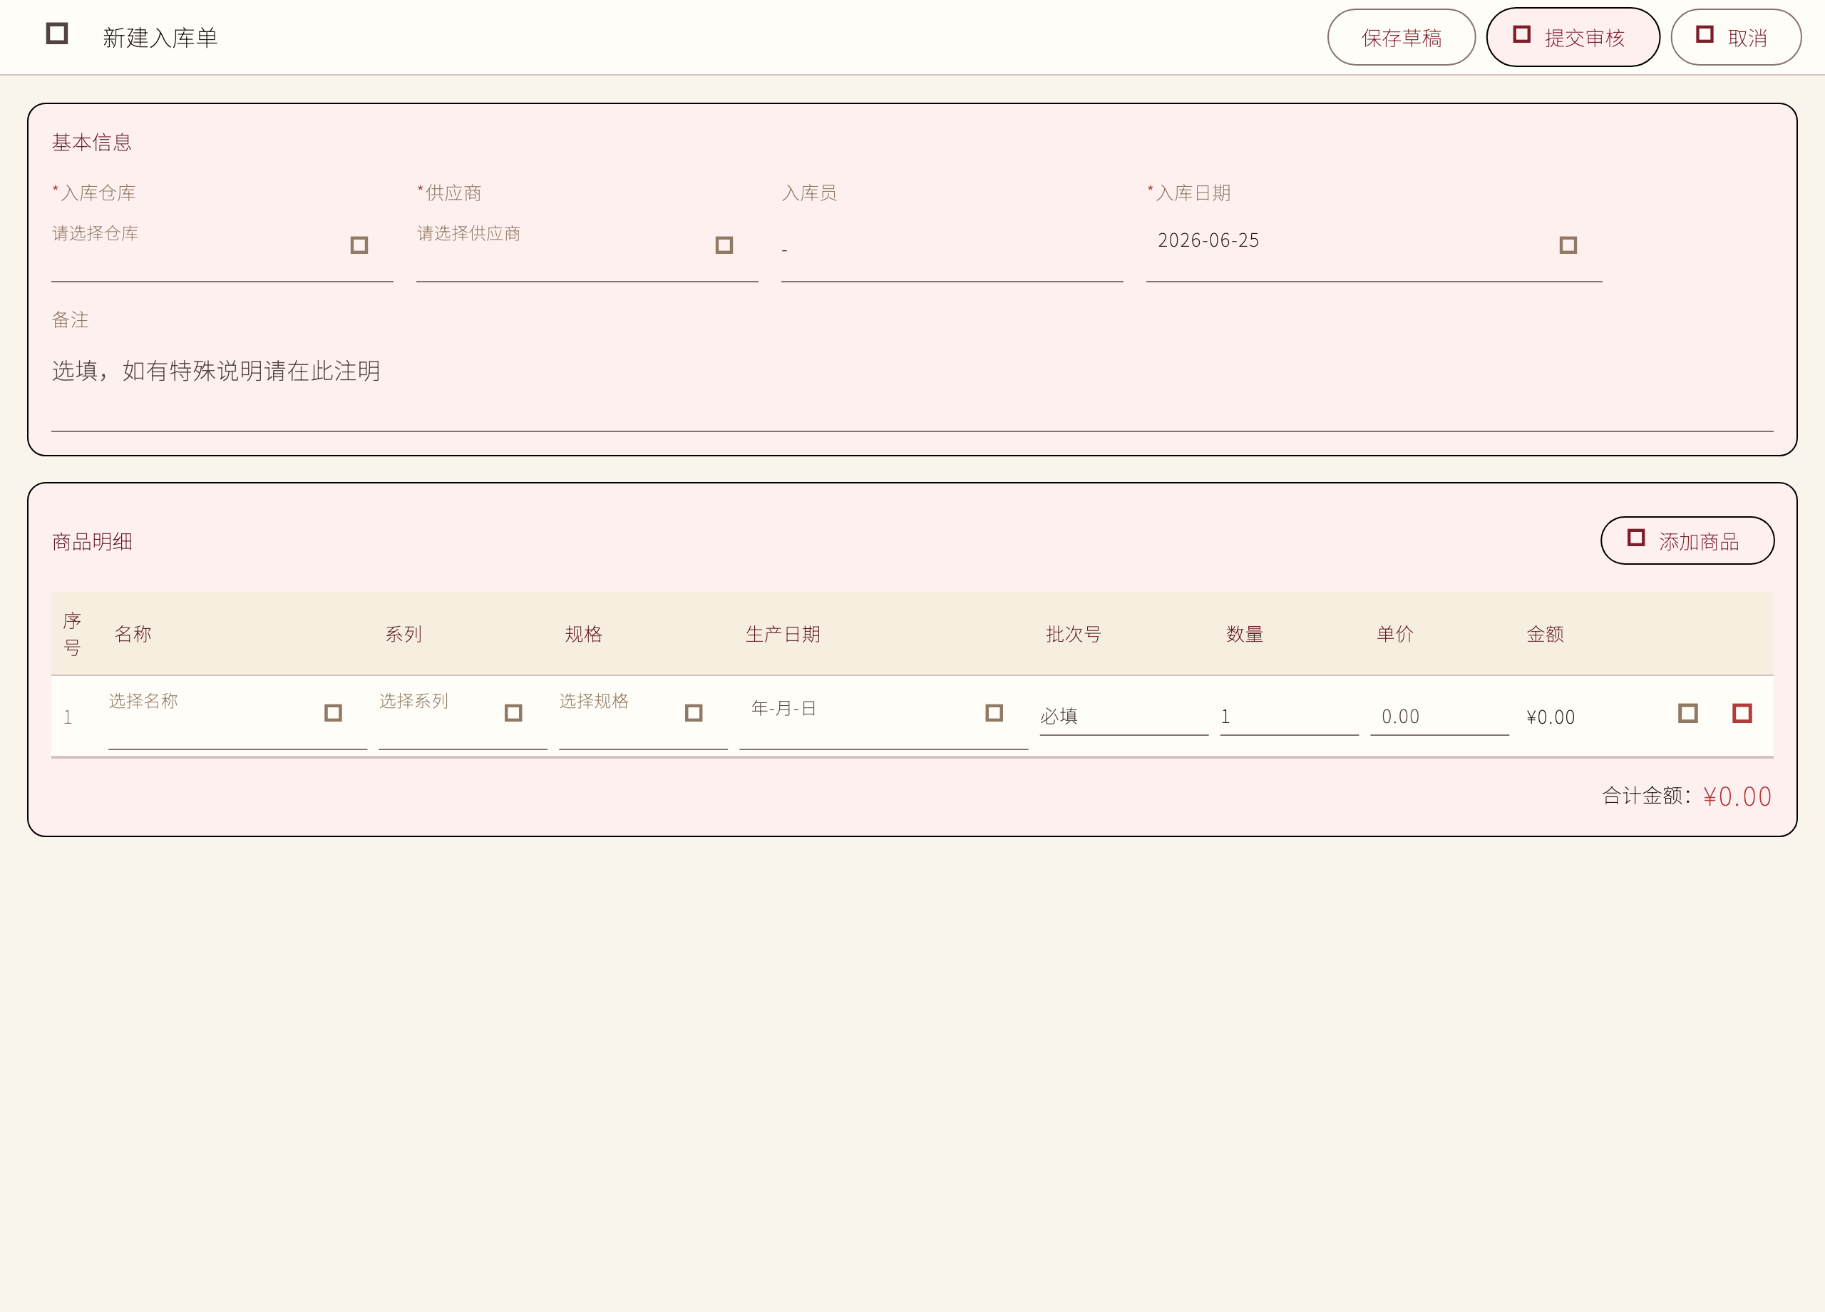Screen dimensions: 1825x1312
Task: Save the form with 保存草稿
Action: tap(1402, 37)
